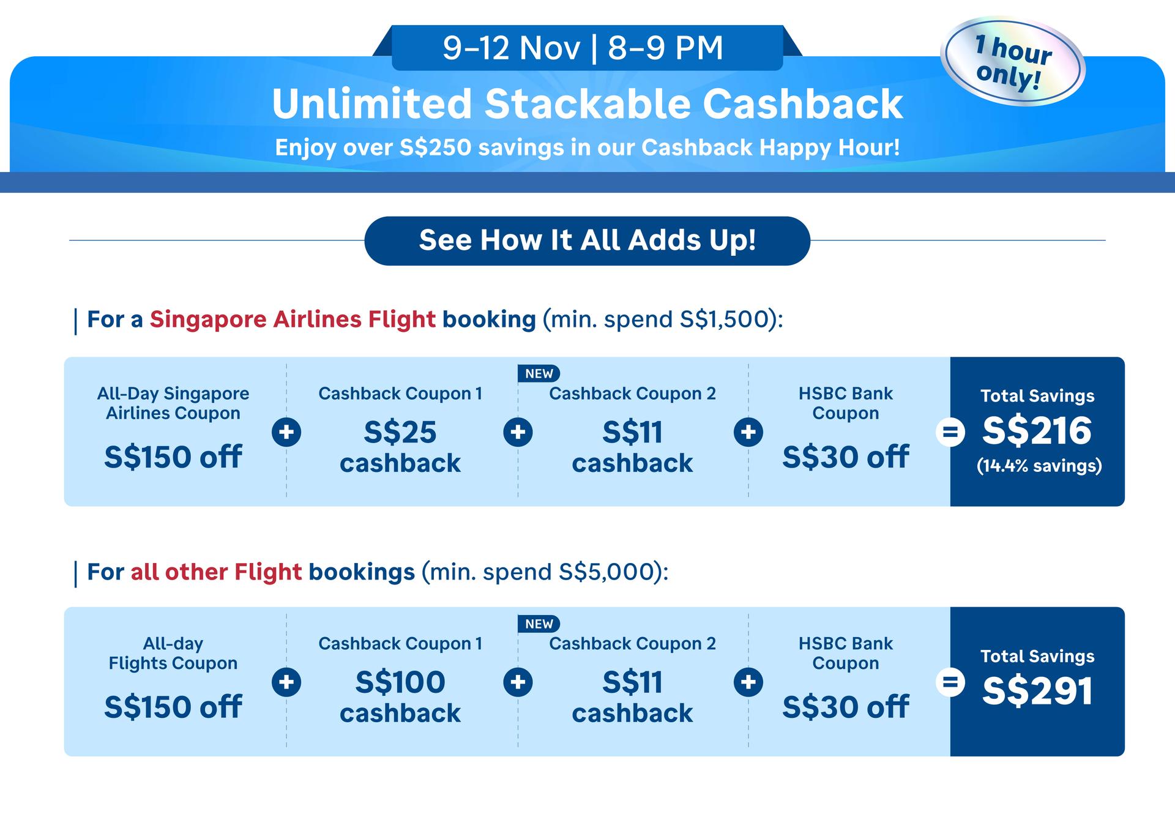Viewport: 1175px width, 817px height.
Task: Click the plus icon after All-Day Singapore Airlines Coupon
Action: tap(286, 432)
